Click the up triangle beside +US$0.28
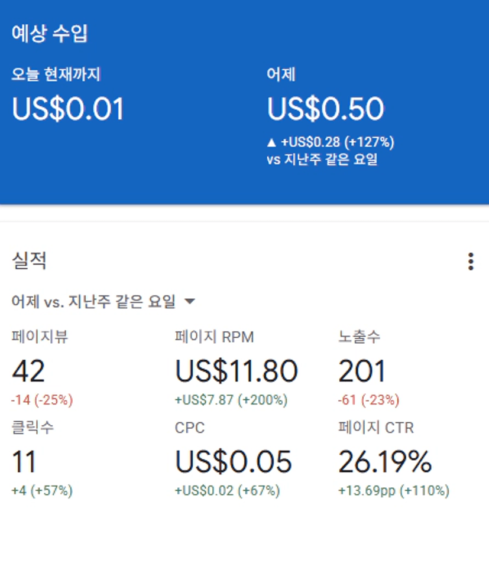The image size is (489, 564). click(271, 142)
